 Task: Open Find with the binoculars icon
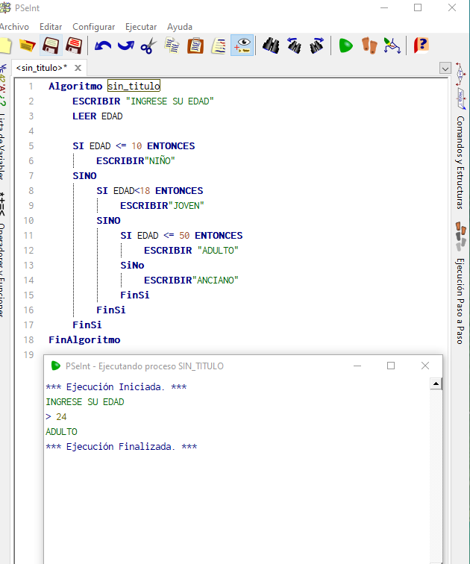[x=271, y=46]
